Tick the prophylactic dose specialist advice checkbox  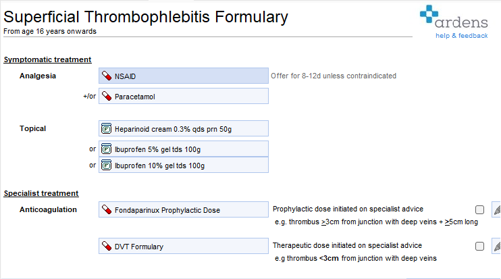(479, 209)
